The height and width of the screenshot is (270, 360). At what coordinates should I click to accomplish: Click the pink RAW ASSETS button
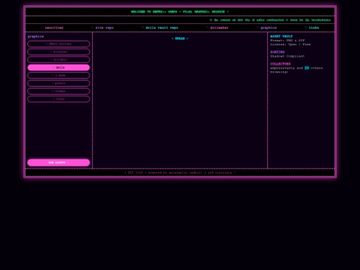(59, 163)
